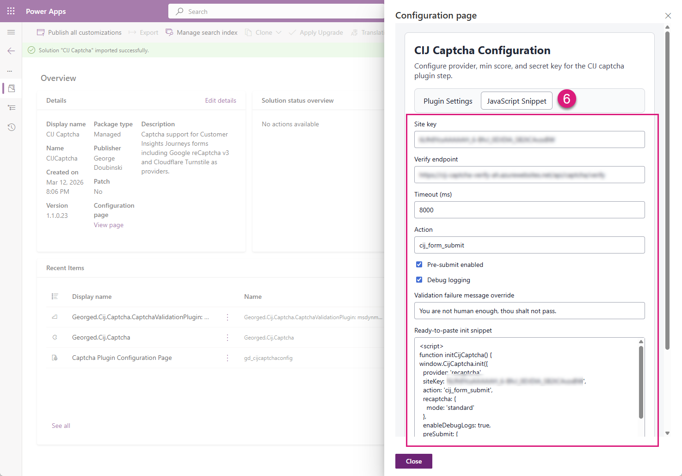Click the Clone icon in toolbar
Image resolution: width=682 pixels, height=476 pixels.
[x=249, y=32]
